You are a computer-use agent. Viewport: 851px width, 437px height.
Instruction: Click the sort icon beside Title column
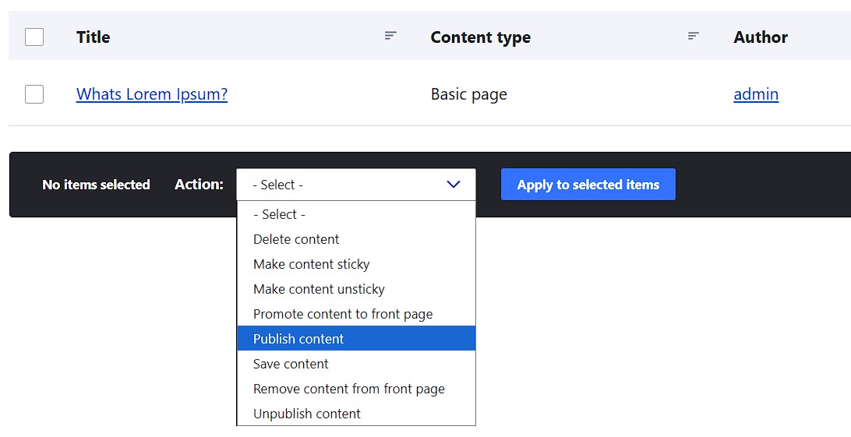point(390,36)
